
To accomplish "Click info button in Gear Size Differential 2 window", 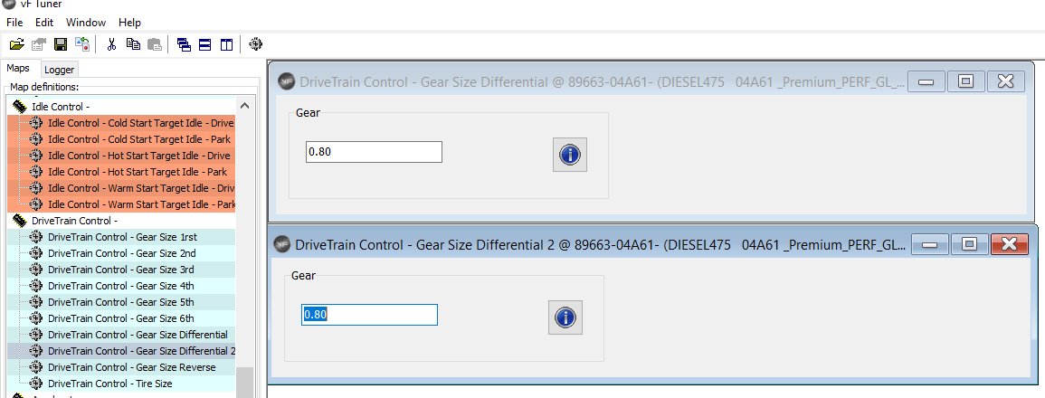I will (565, 317).
